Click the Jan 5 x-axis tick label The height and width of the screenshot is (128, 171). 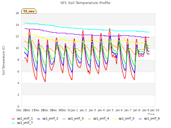point(110,110)
